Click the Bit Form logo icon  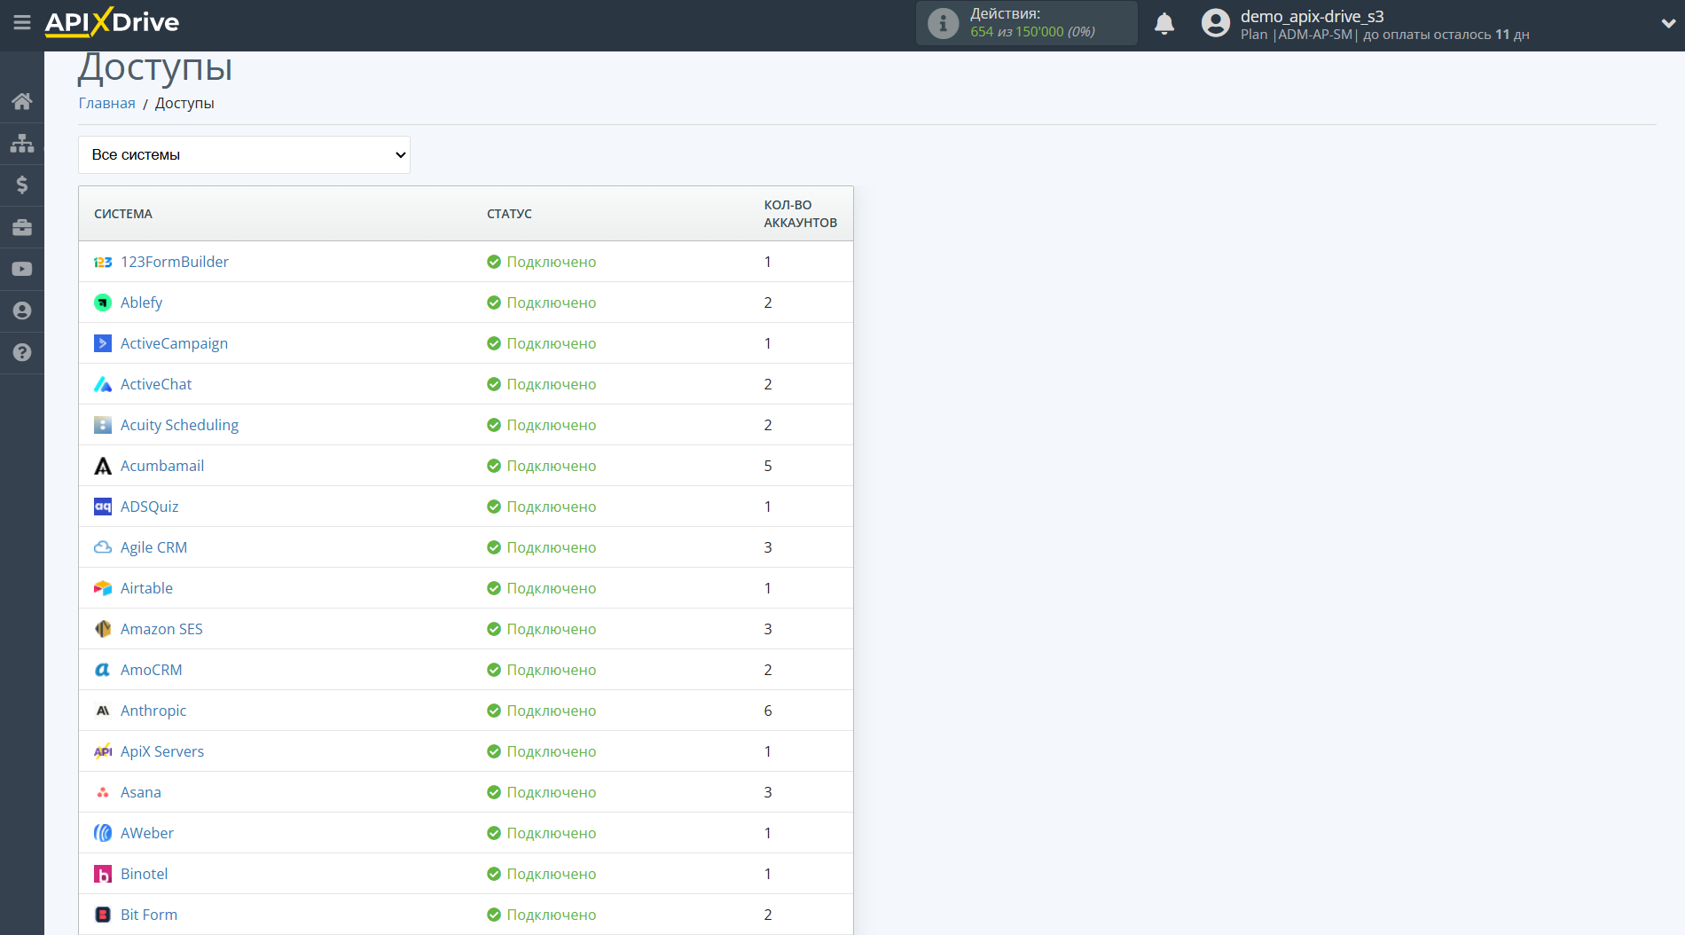click(103, 915)
